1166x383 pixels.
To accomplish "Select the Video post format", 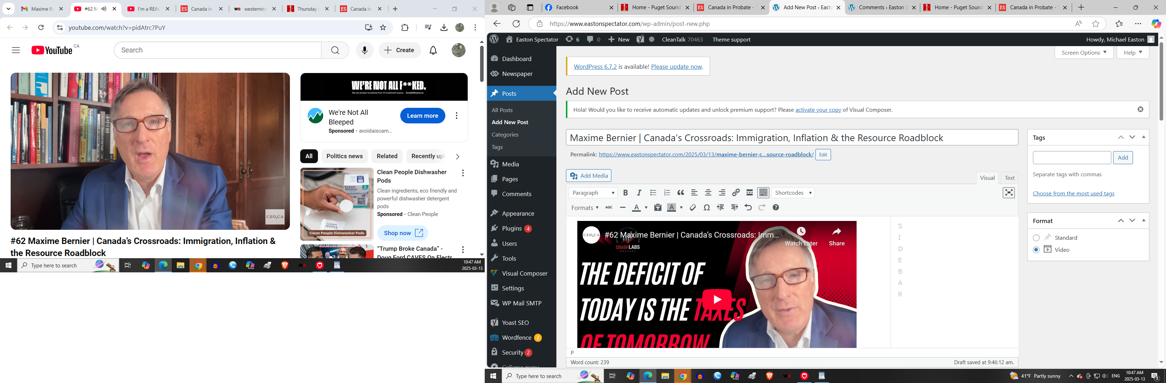I will pyautogui.click(x=1036, y=250).
